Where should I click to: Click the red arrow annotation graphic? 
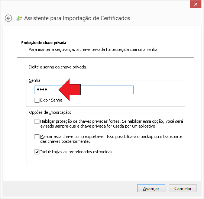[69, 90]
